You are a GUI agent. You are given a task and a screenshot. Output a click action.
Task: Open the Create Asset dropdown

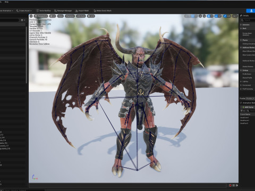click(24, 11)
